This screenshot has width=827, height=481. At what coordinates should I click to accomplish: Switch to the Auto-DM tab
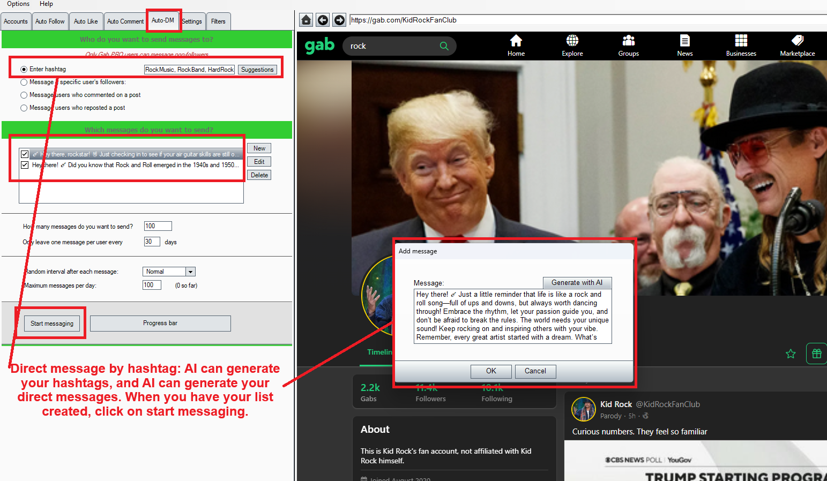(163, 20)
